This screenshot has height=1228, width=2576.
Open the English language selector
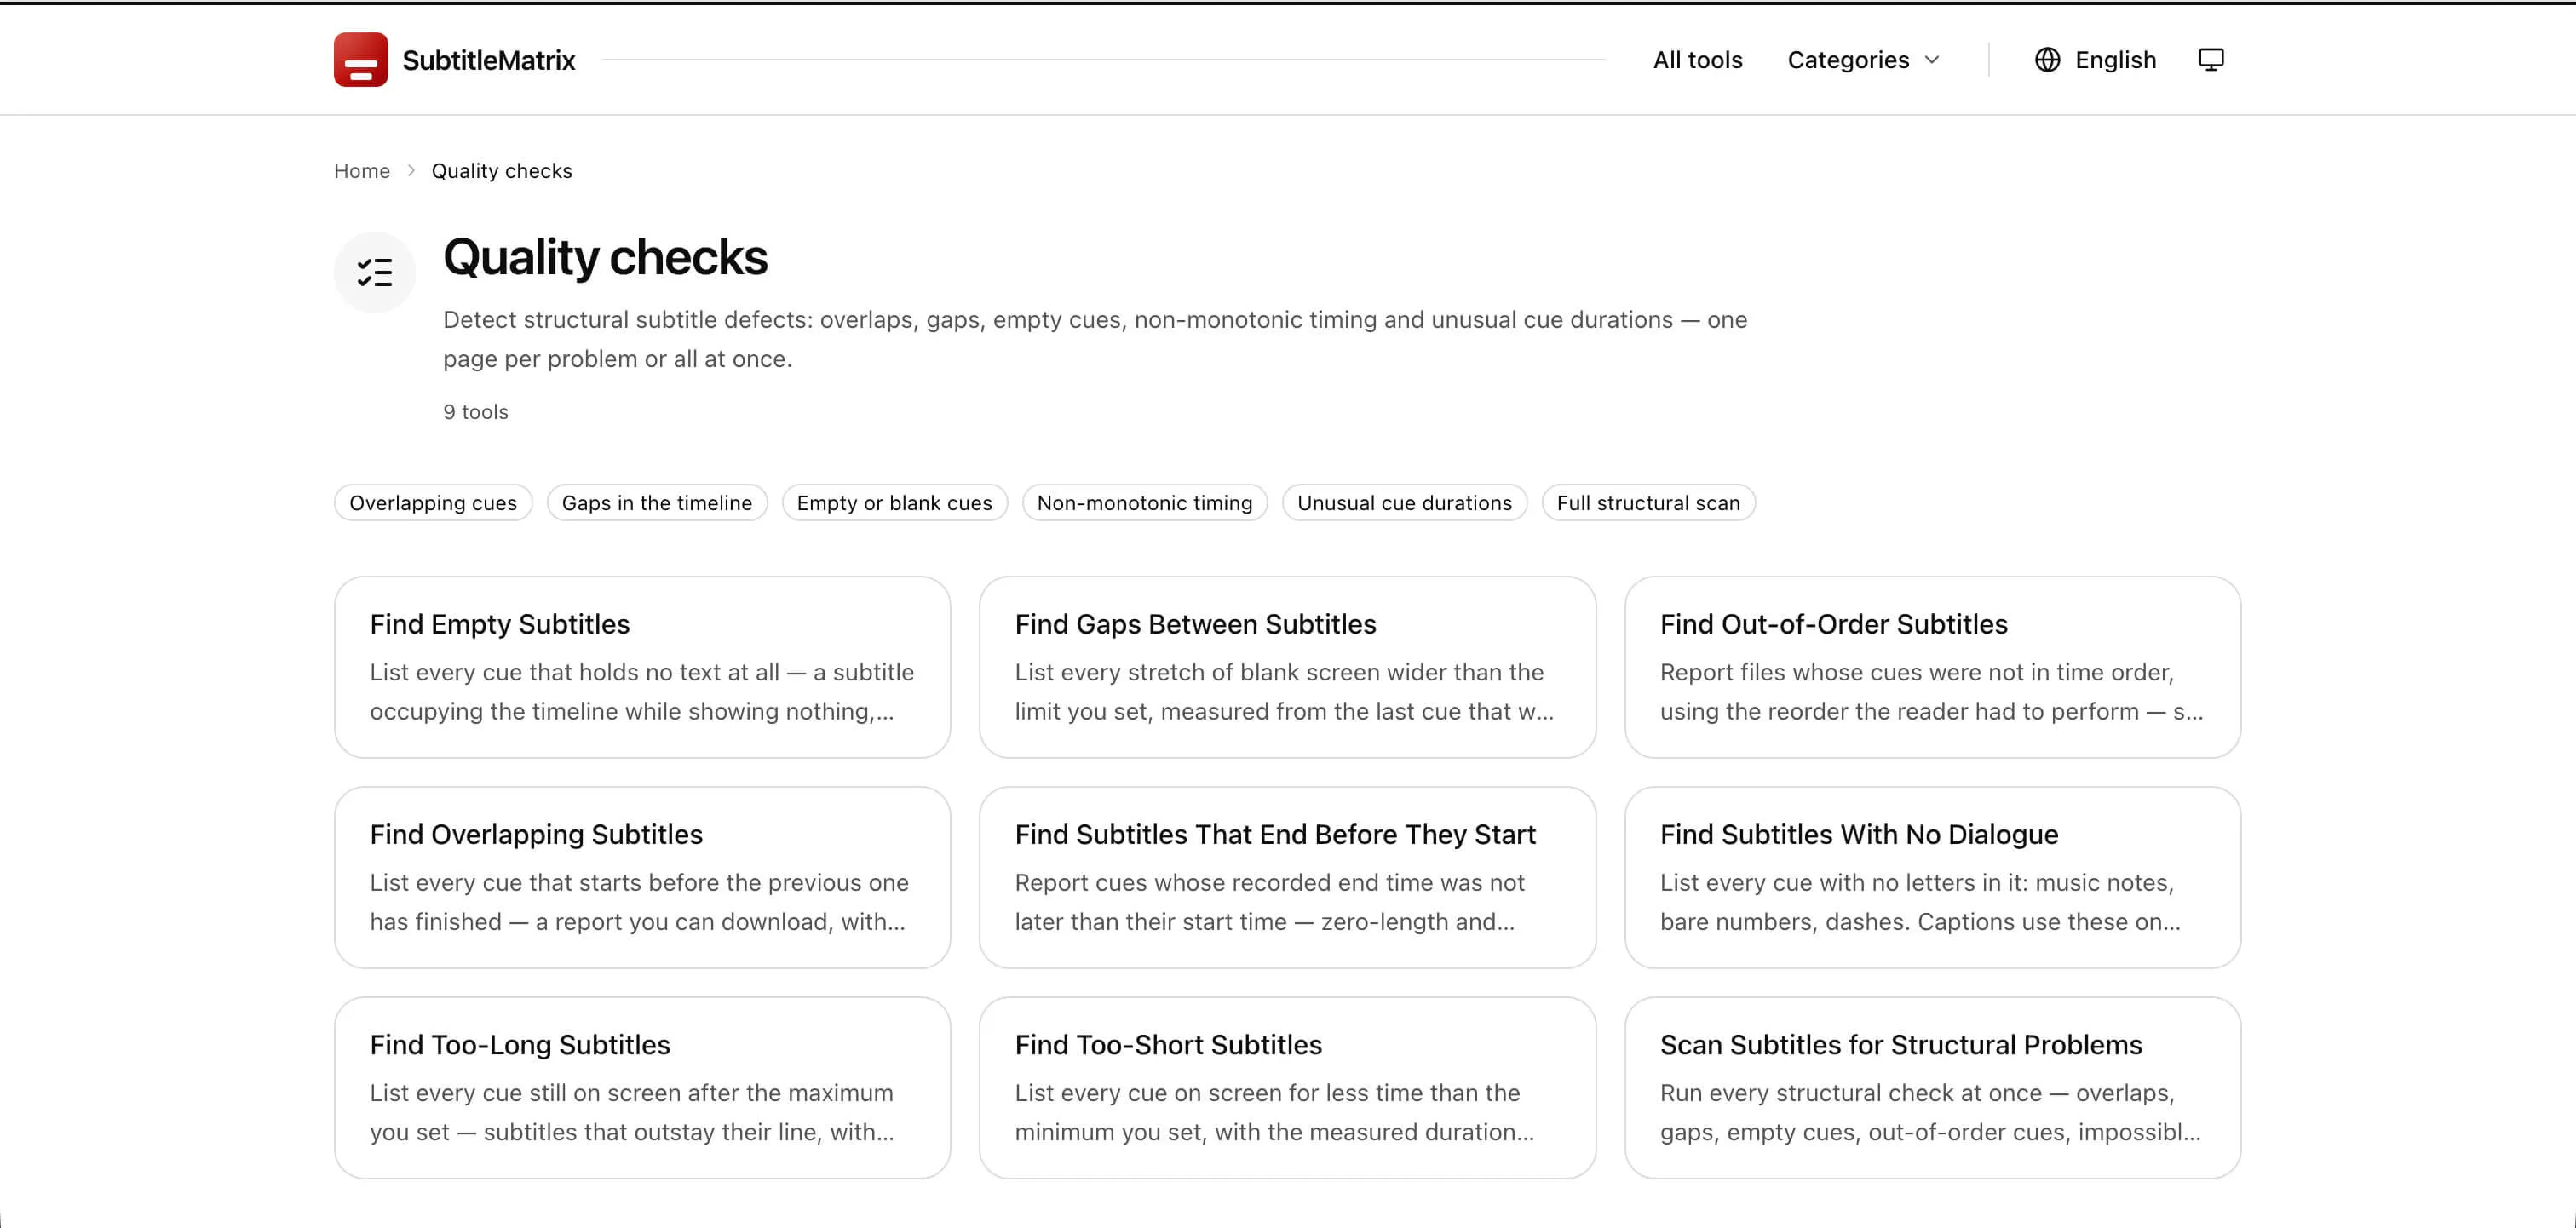(x=2096, y=60)
